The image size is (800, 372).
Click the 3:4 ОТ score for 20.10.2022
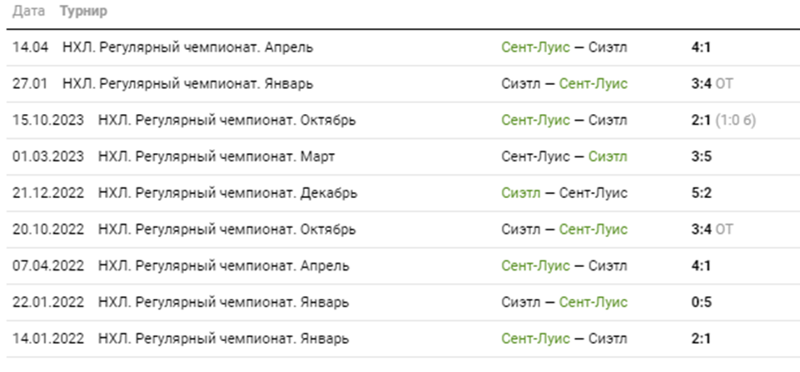coord(712,230)
